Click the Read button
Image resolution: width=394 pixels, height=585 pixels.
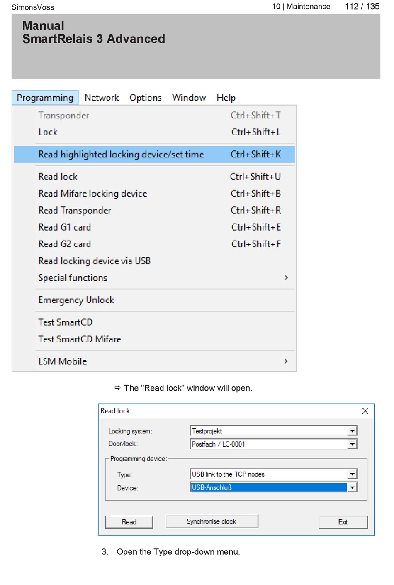(129, 522)
